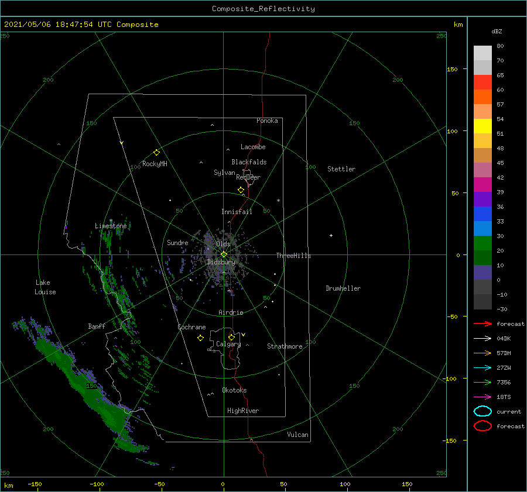Select the magenta 39 dBZ color swatch
Viewport: 527px width, 492px height.
click(x=482, y=185)
